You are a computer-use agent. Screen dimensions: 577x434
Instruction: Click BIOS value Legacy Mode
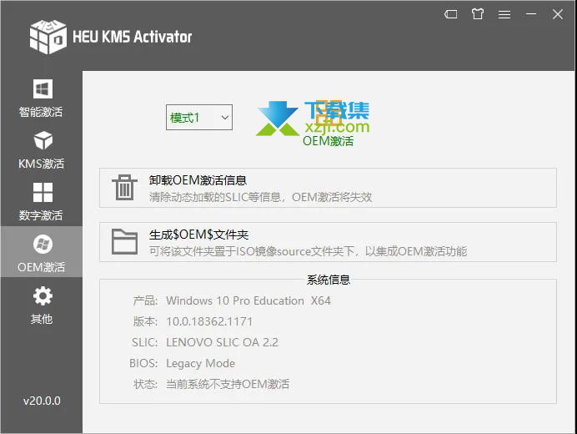(201, 363)
